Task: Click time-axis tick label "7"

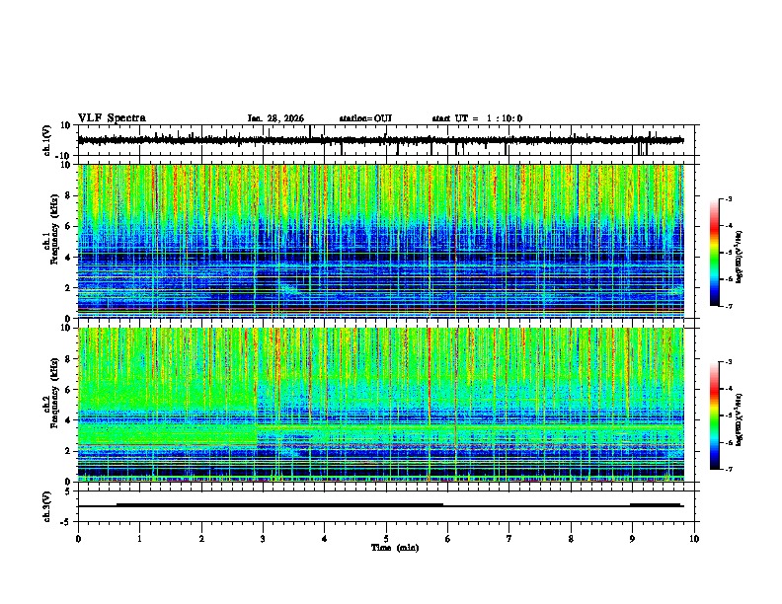Action: pyautogui.click(x=509, y=539)
